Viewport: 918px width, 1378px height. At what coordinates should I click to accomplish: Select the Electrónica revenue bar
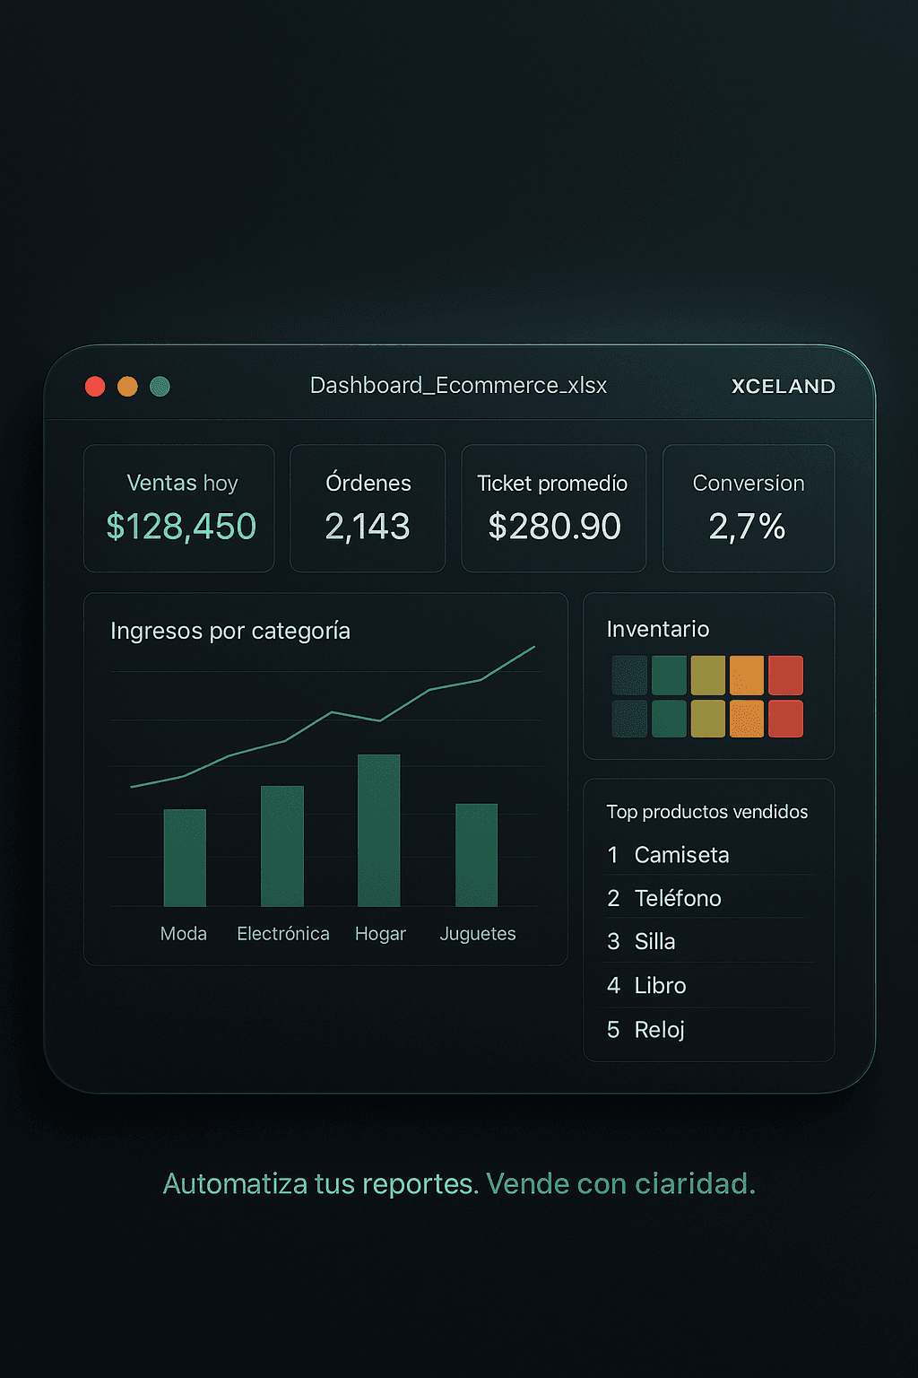click(282, 846)
